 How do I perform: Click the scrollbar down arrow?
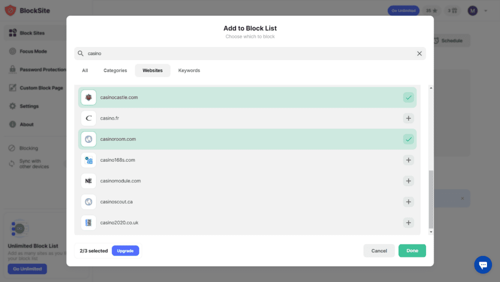click(431, 232)
